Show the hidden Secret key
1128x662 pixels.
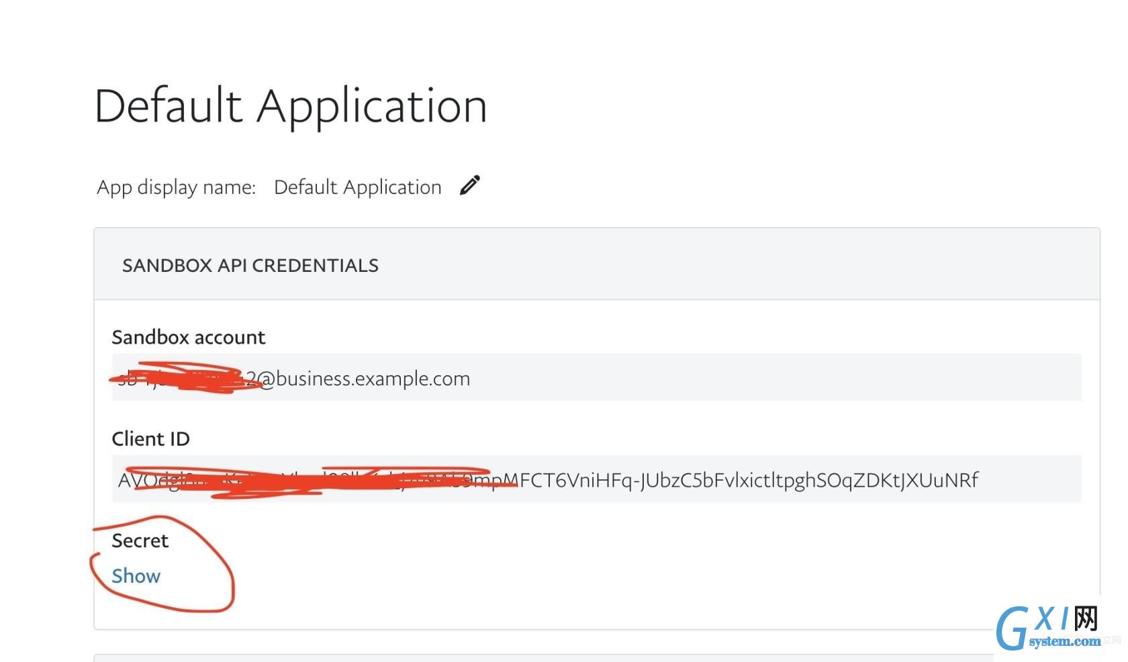click(136, 576)
